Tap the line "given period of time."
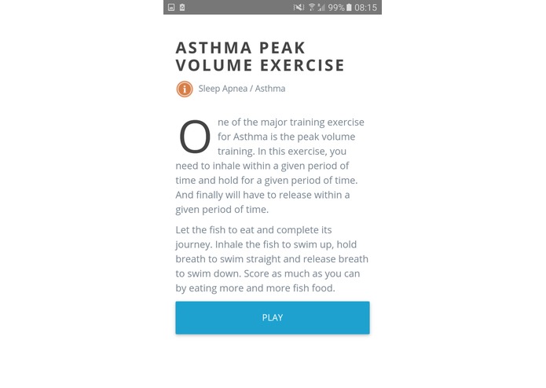This screenshot has height=388, width=546. 222,210
